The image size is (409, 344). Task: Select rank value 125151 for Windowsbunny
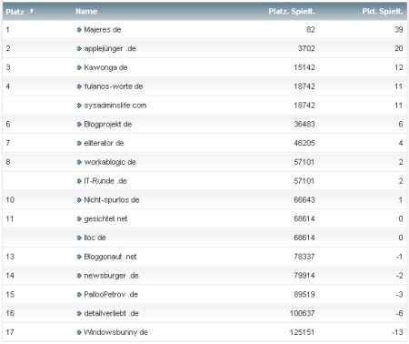(x=302, y=332)
